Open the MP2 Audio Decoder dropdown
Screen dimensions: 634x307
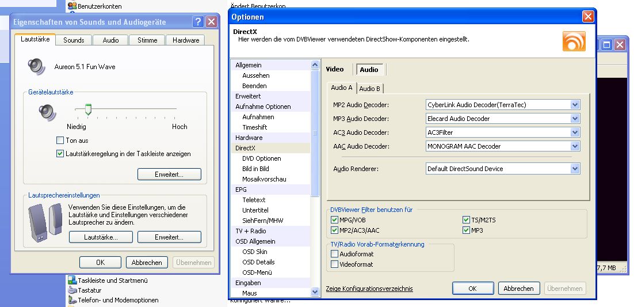[x=575, y=105]
